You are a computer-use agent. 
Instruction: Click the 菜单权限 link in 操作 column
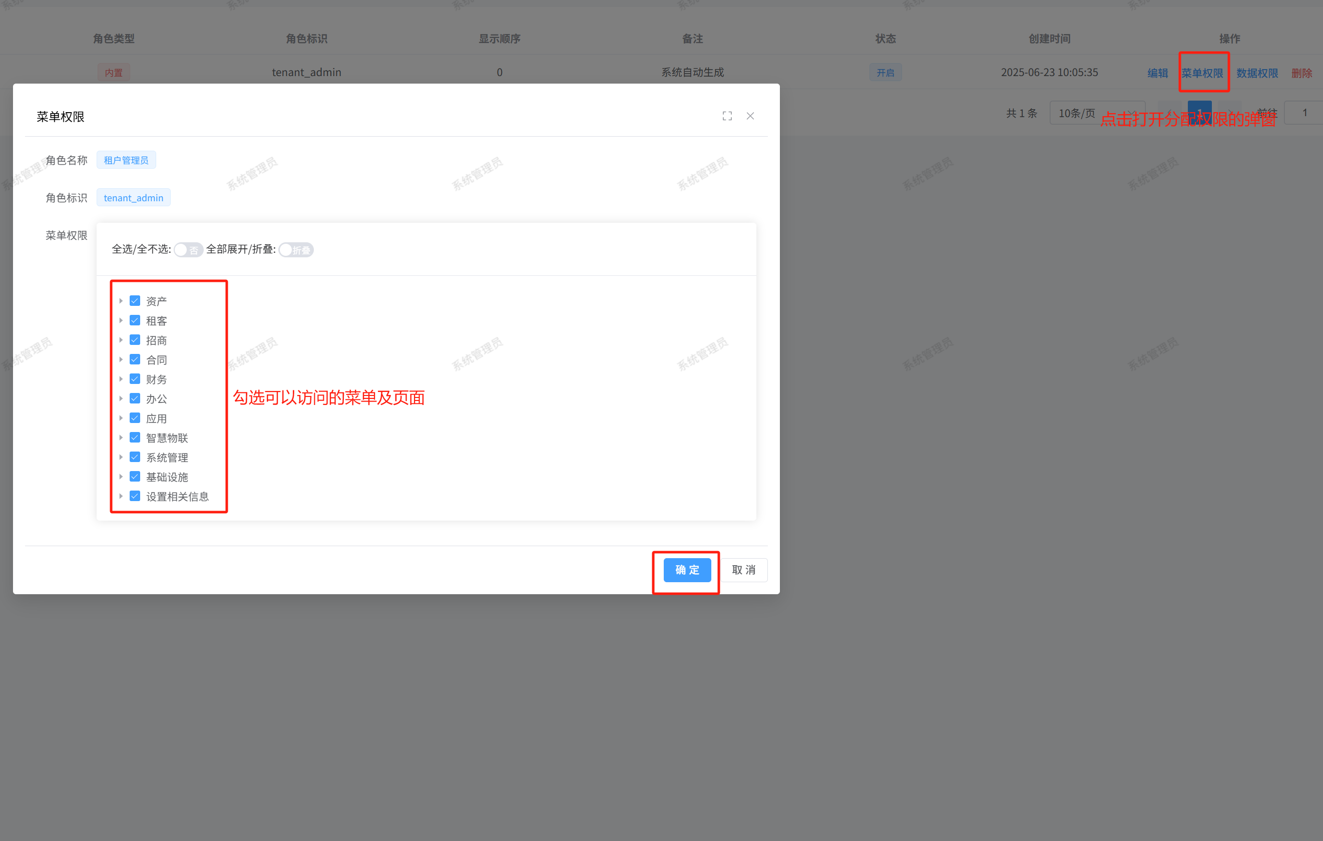click(1202, 73)
